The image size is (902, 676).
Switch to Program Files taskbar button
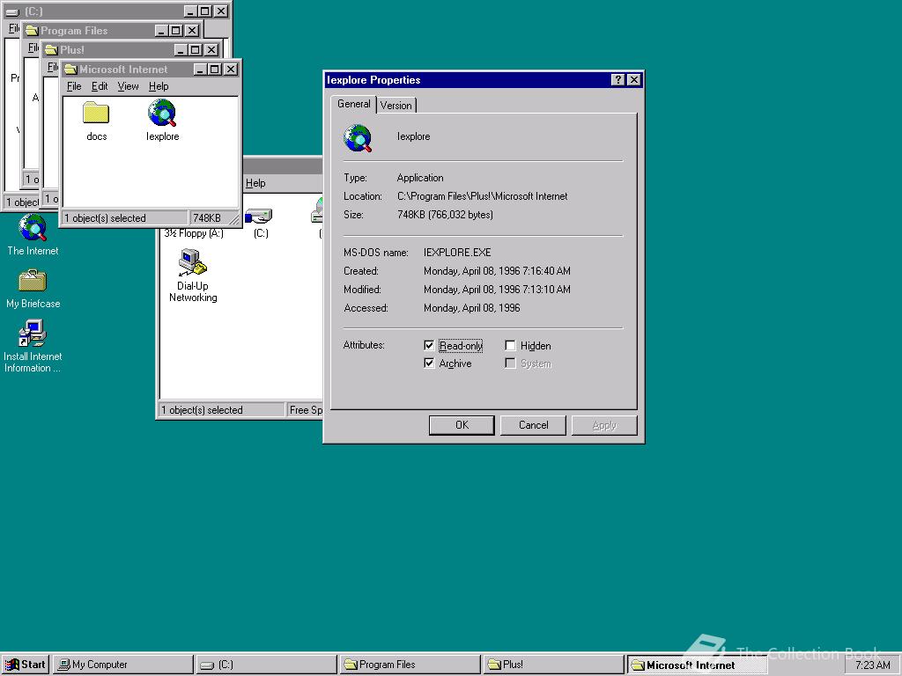[410, 665]
